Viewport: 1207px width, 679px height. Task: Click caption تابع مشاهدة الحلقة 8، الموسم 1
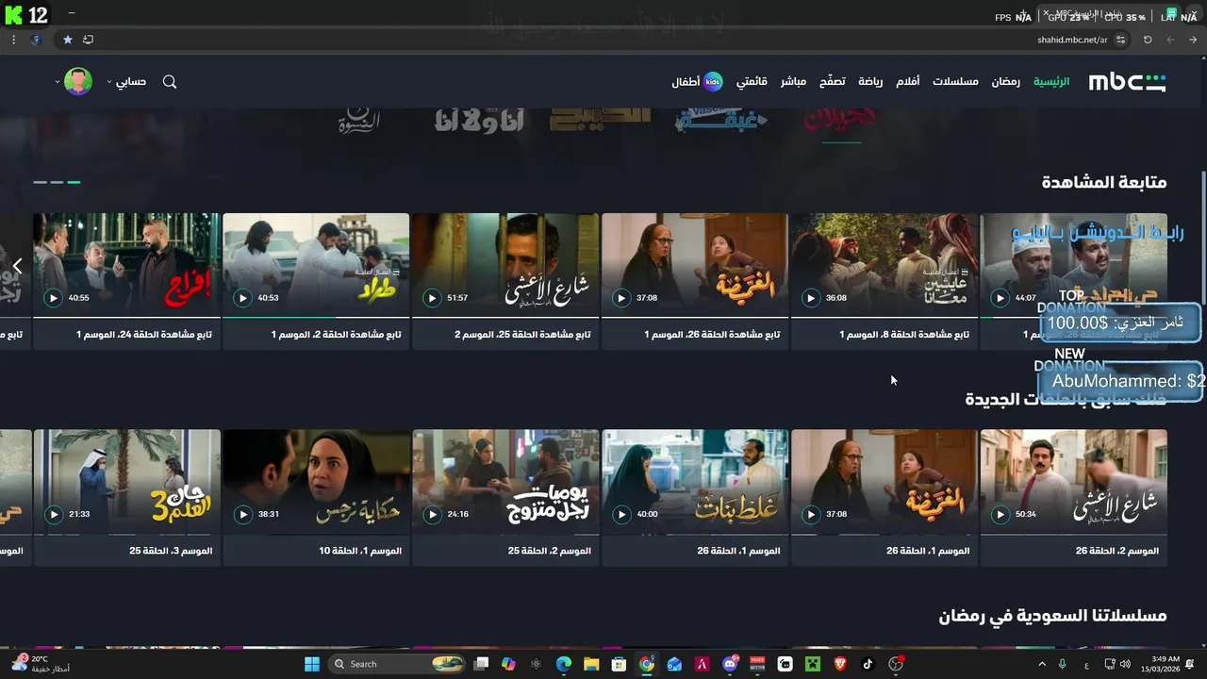tap(904, 335)
